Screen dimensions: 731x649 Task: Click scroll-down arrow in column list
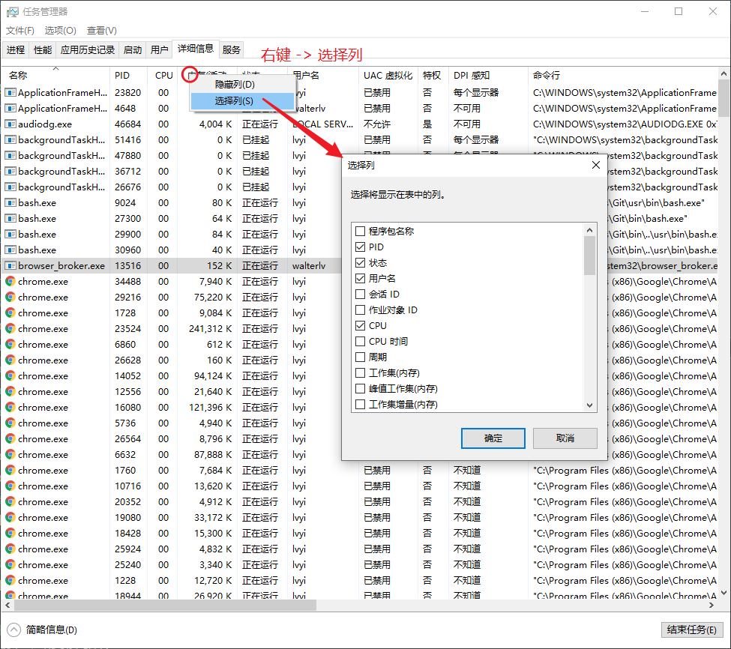(x=589, y=405)
